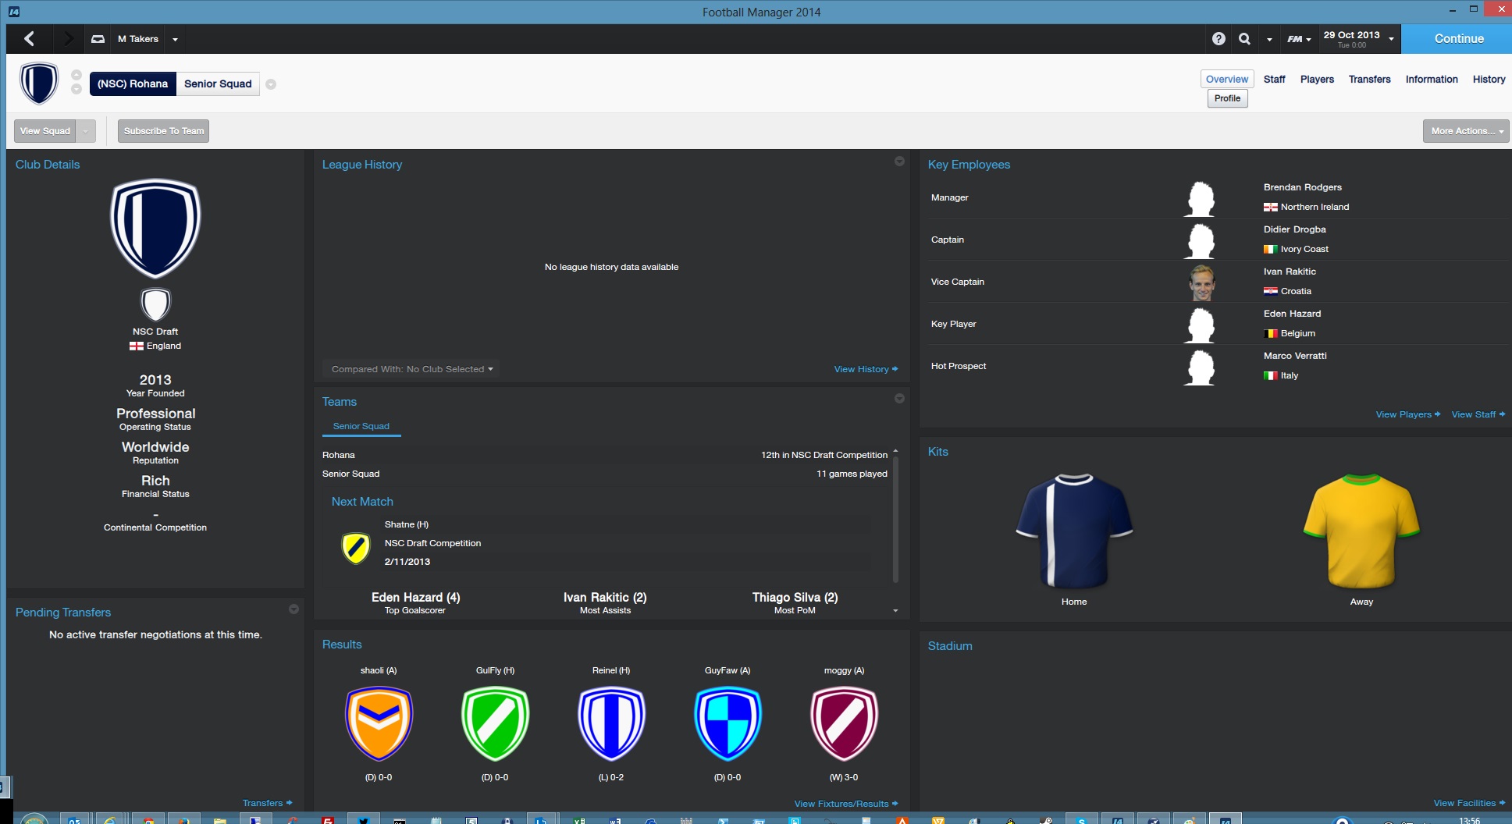Screen dimensions: 1512x824
Task: Open the Players tab
Action: (x=1317, y=79)
